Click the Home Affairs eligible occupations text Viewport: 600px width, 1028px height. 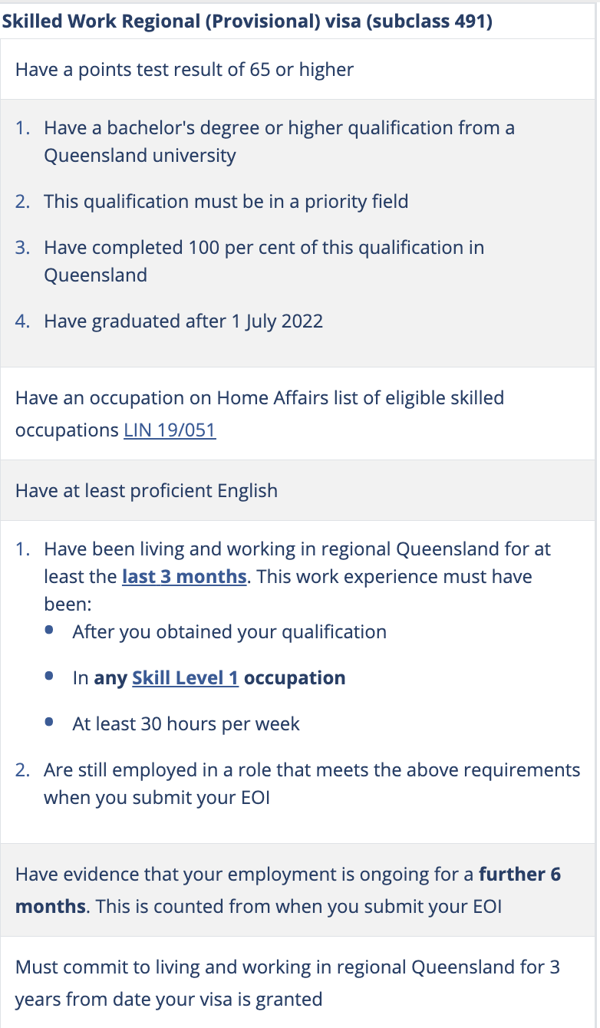(259, 398)
